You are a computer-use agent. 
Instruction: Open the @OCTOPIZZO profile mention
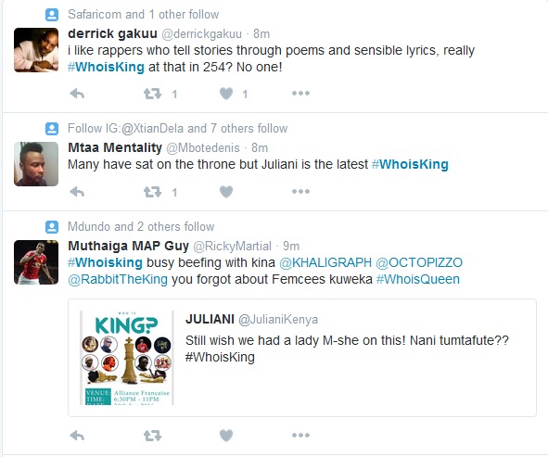[419, 262]
